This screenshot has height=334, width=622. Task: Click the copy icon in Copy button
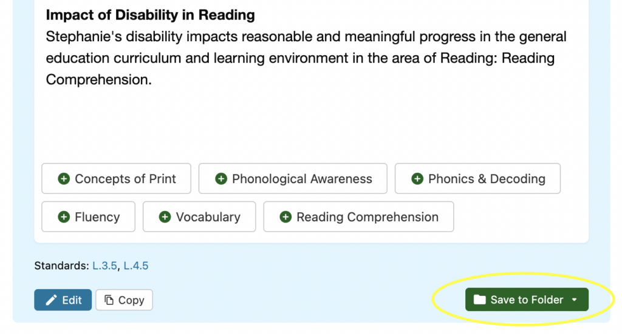[x=109, y=300]
